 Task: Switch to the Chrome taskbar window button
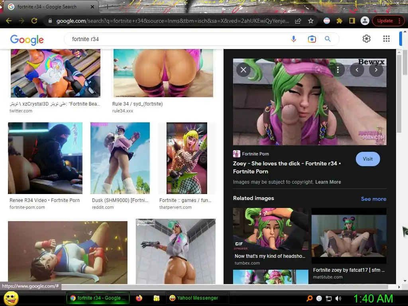click(x=98, y=298)
